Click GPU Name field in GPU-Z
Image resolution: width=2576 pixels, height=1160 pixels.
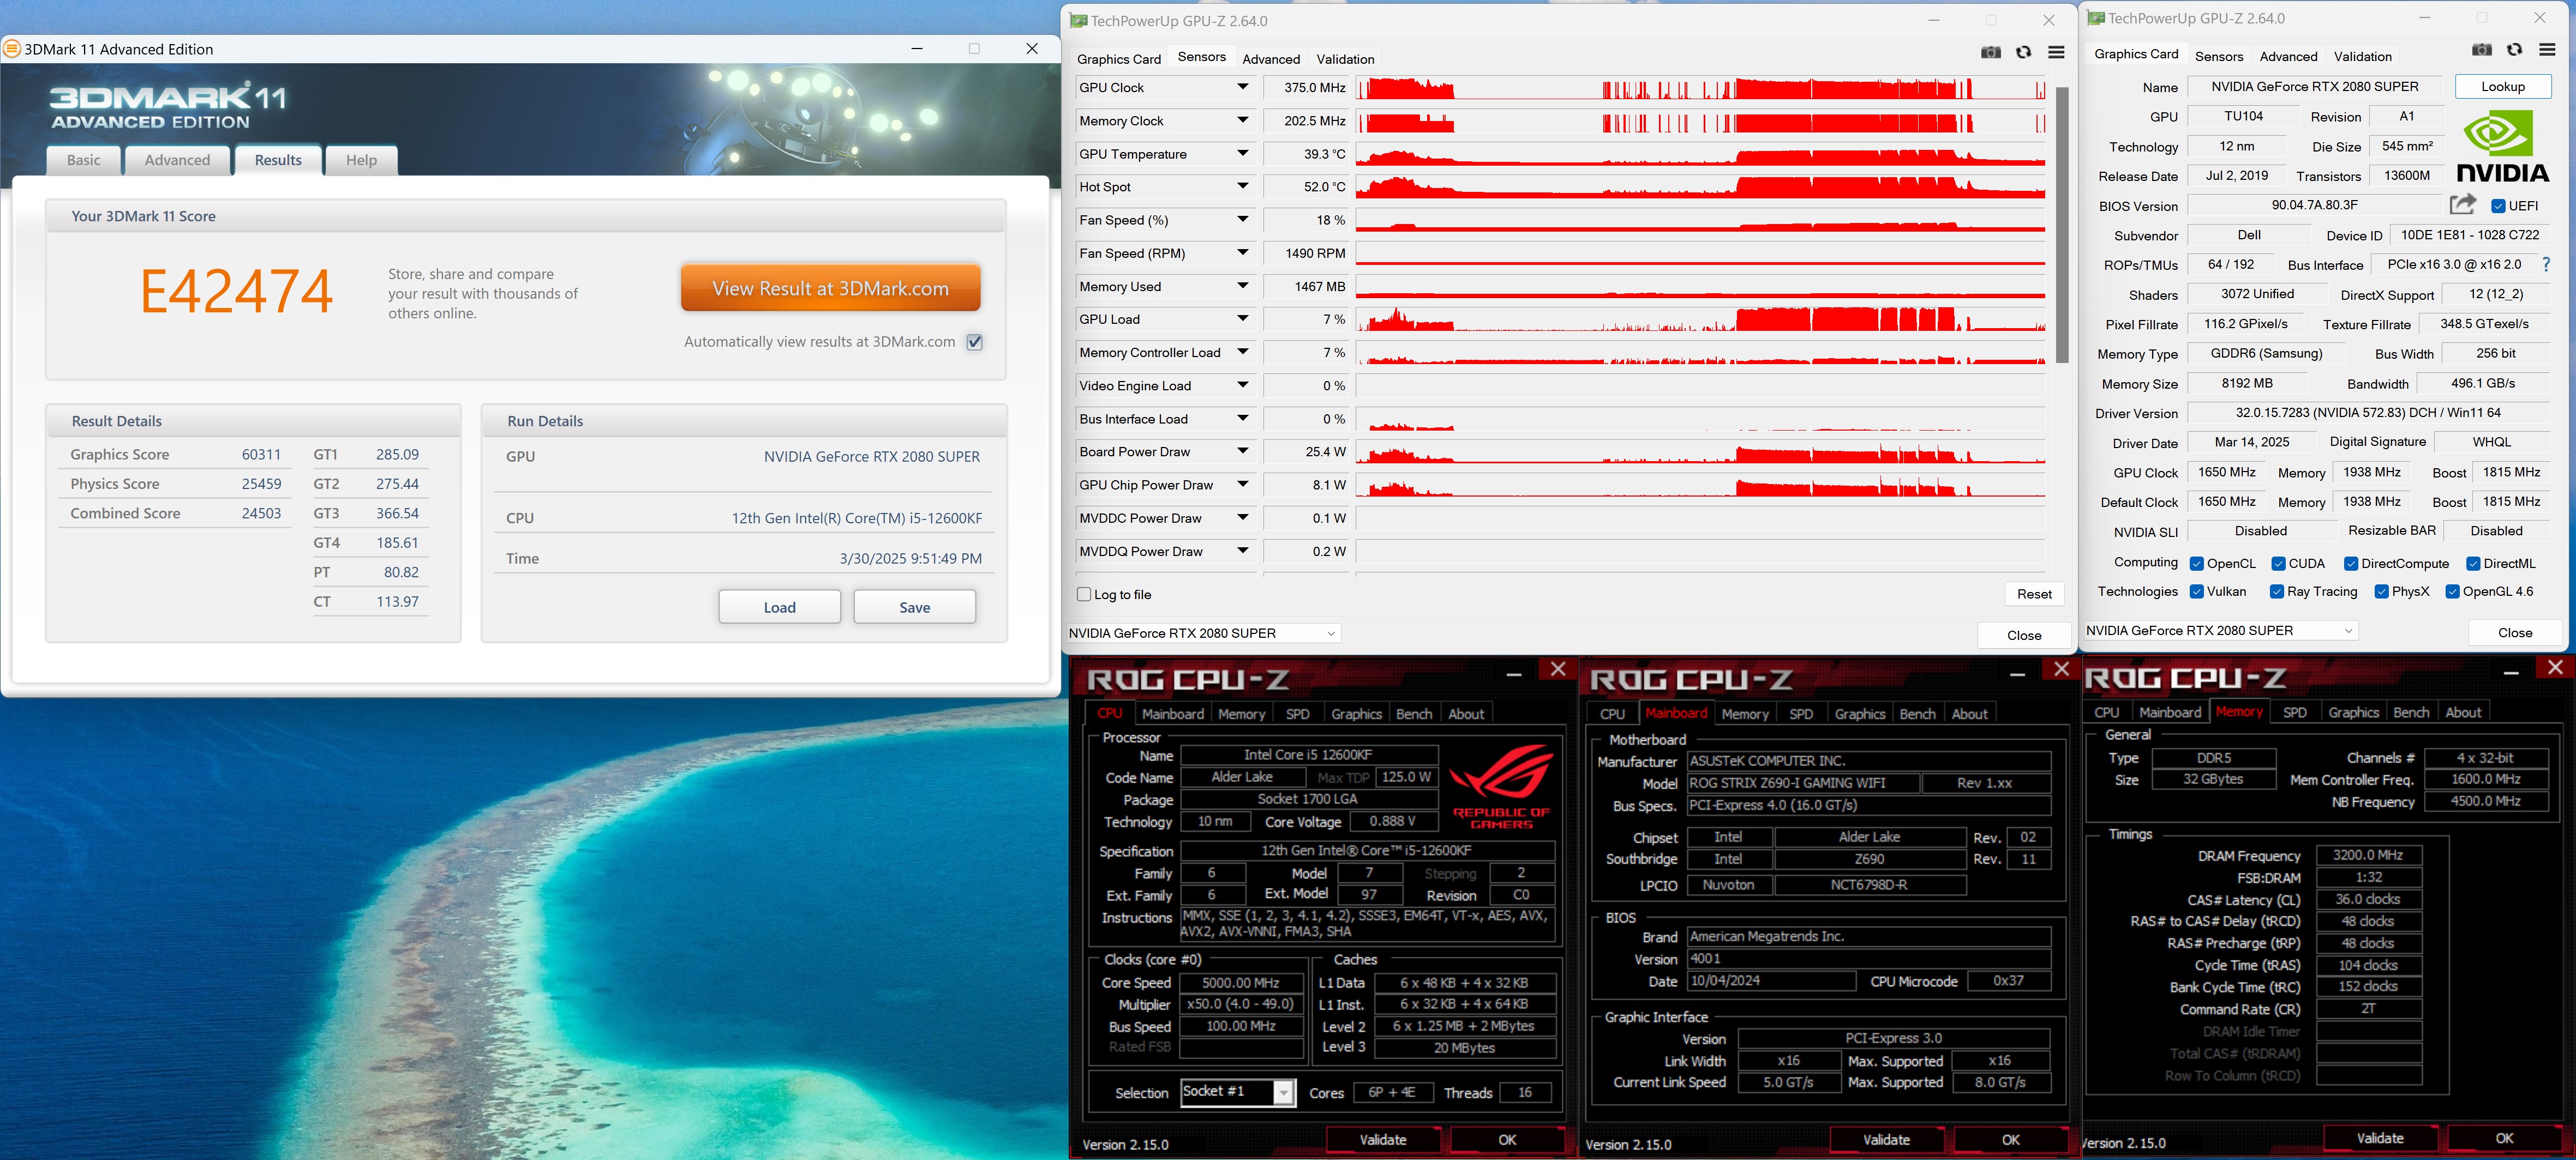(x=2314, y=87)
